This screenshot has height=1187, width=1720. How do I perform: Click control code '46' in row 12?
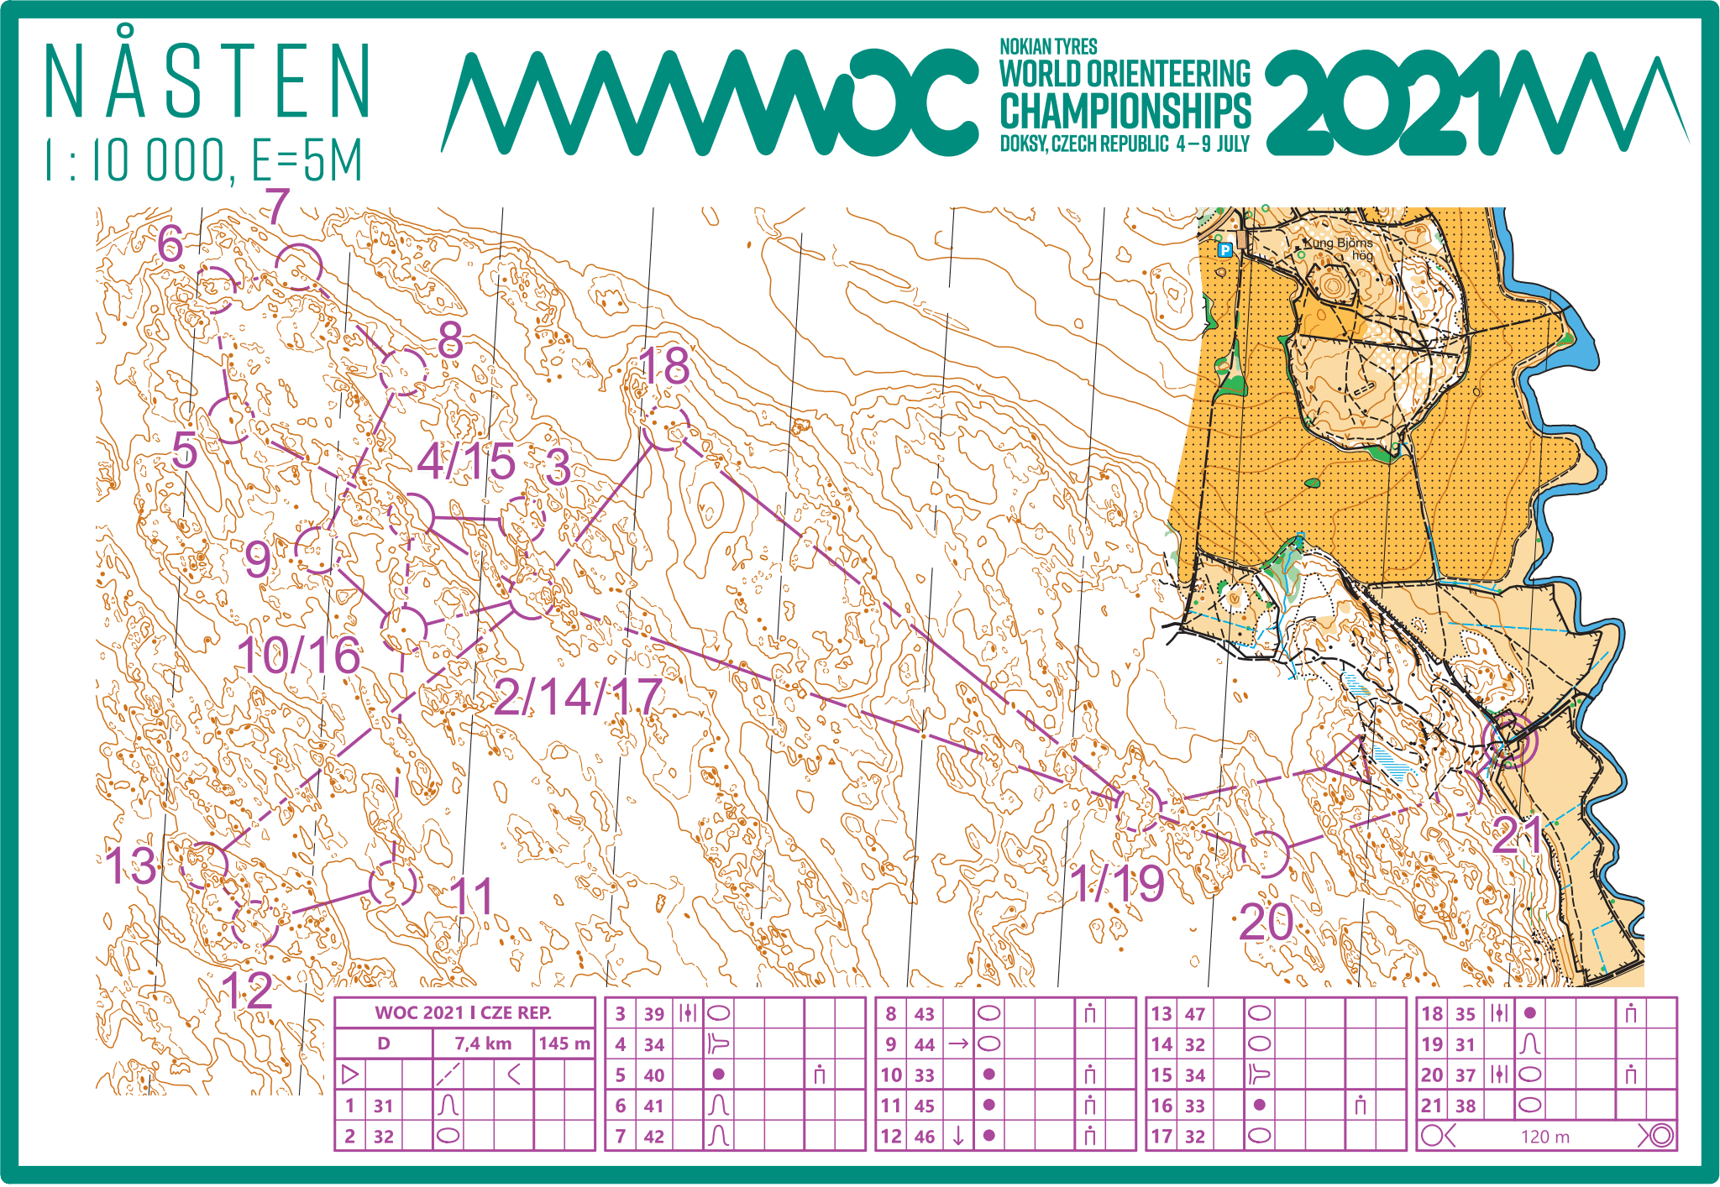pyautogui.click(x=925, y=1137)
